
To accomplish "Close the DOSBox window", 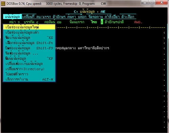I will (x=161, y=3).
